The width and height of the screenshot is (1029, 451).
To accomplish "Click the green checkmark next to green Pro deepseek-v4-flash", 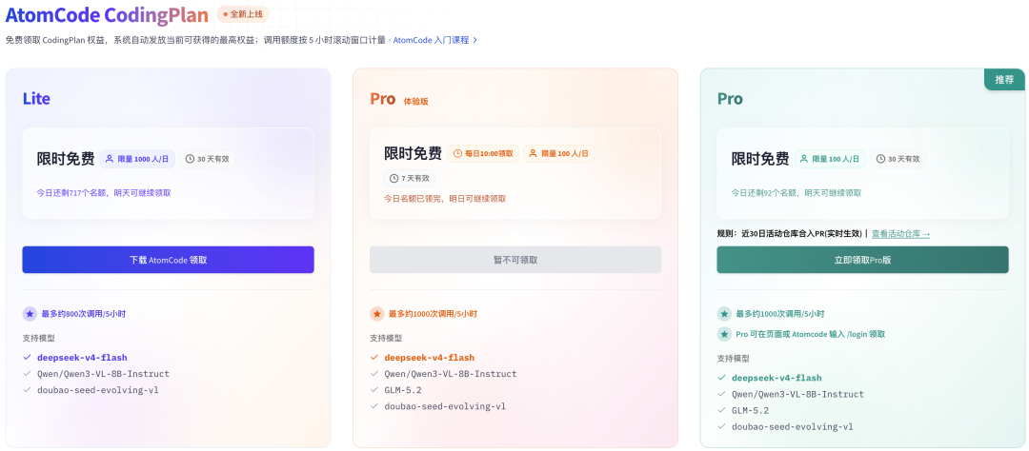I will [x=721, y=378].
